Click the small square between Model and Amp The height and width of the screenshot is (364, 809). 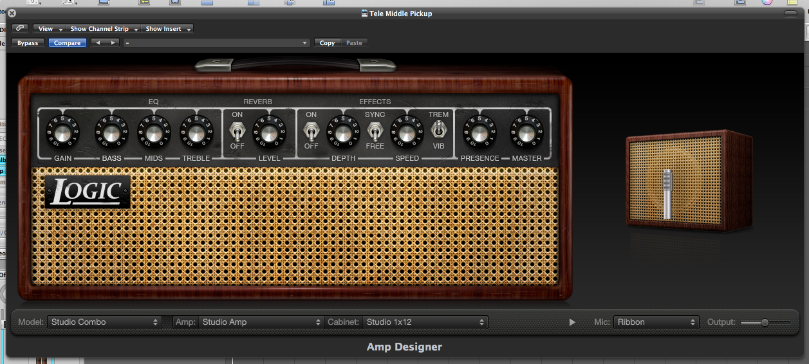167,322
